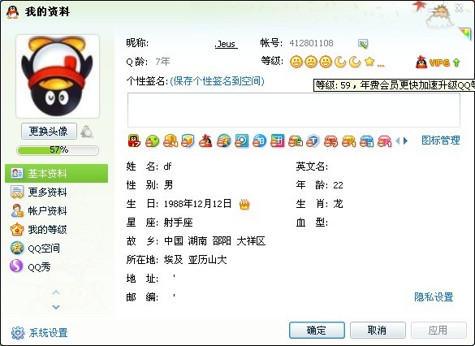Click the pink diamond service icon

click(384, 141)
